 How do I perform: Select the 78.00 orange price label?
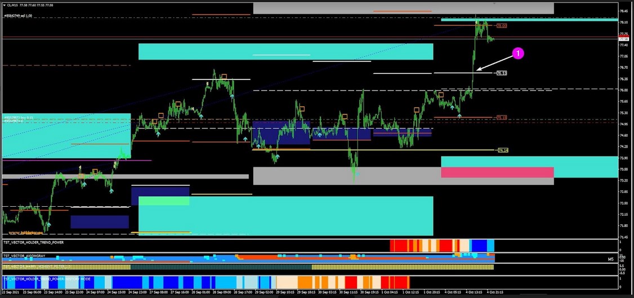click(x=502, y=26)
